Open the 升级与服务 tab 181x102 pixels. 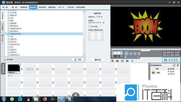pos(80,7)
